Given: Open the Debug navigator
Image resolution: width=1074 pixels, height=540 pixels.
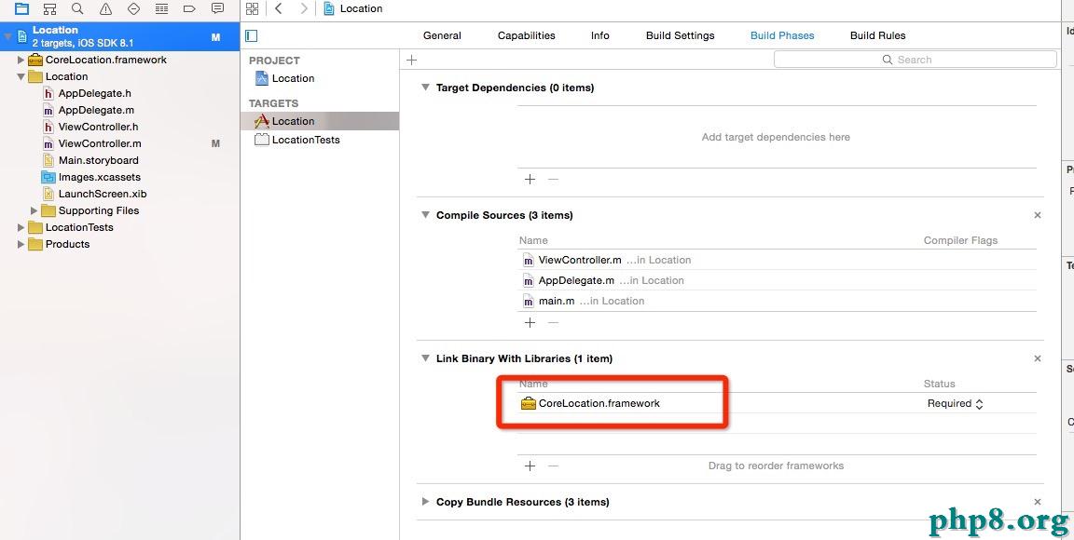Looking at the screenshot, I should pos(161,8).
